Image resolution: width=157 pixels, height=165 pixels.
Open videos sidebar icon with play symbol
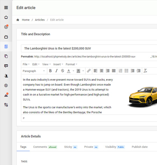pyautogui.click(x=6, y=27)
